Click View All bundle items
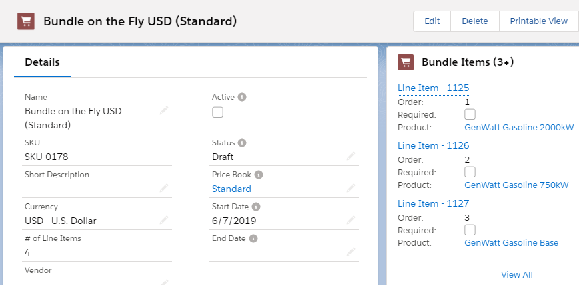 (516, 274)
